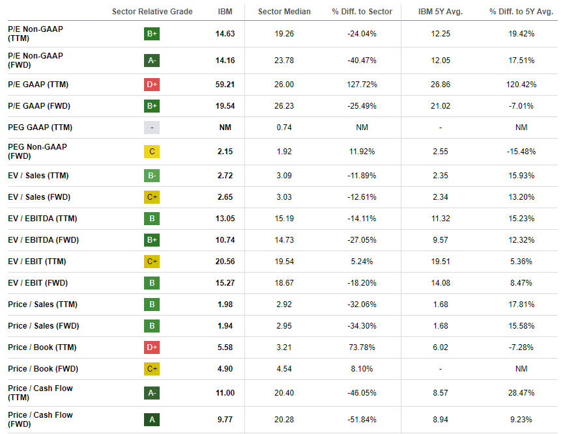This screenshot has height=434, width=565.
Task: Click the Price / Book (FWD) metric label
Action: (x=43, y=369)
